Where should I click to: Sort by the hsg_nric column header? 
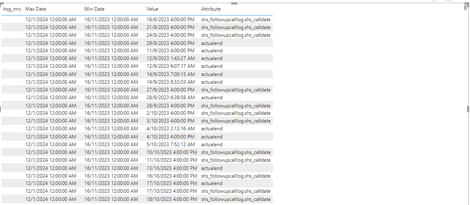coord(12,9)
